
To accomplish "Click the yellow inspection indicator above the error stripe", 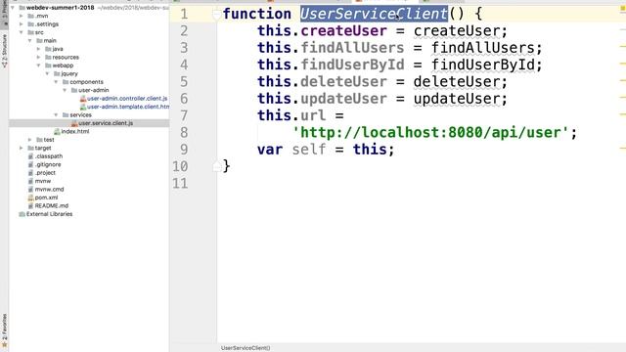I will click(x=622, y=9).
